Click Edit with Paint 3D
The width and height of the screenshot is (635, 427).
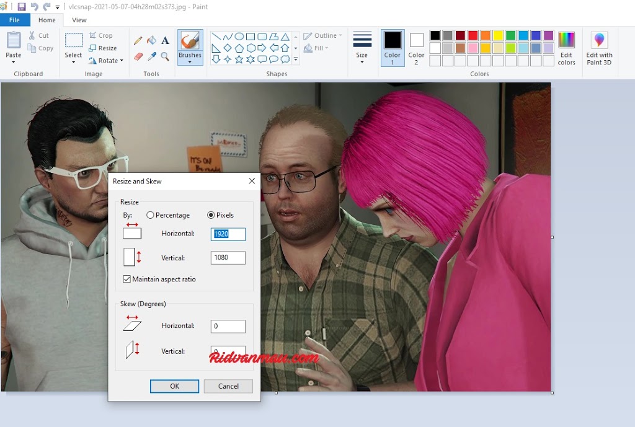599,48
